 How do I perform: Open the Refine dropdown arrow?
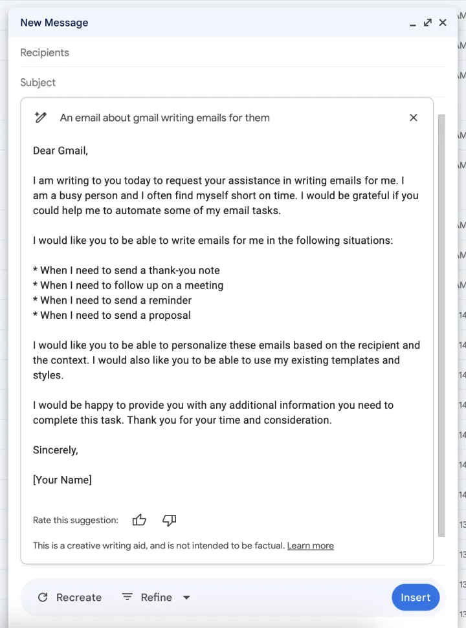[x=186, y=598]
